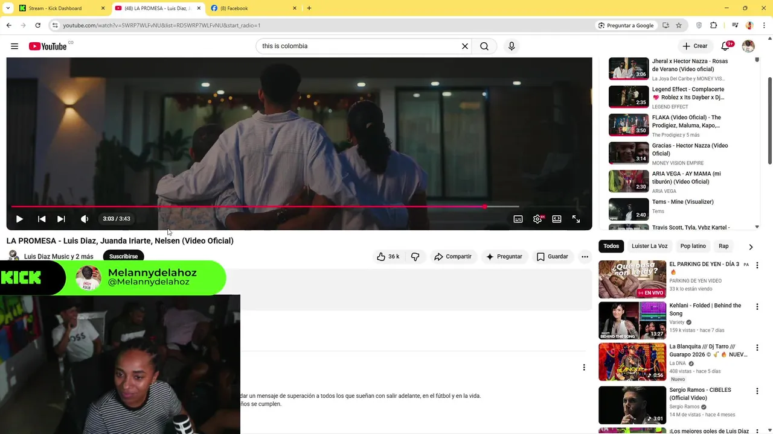Toggle subtitles on the player
The image size is (773, 434).
coord(518,219)
